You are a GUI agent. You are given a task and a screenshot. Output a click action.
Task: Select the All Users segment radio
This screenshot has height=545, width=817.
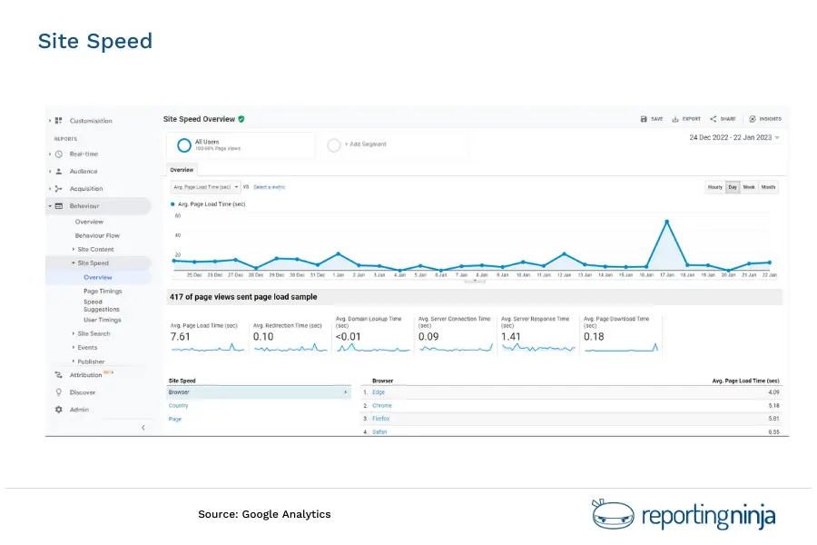183,143
